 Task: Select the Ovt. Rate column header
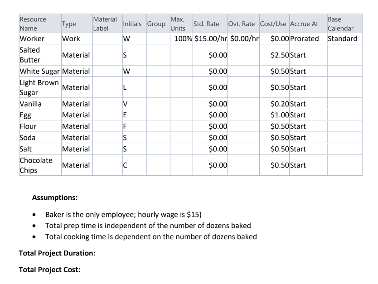point(242,24)
